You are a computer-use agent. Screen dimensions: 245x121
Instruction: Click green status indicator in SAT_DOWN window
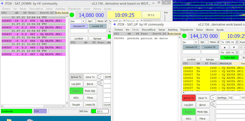point(72,15)
